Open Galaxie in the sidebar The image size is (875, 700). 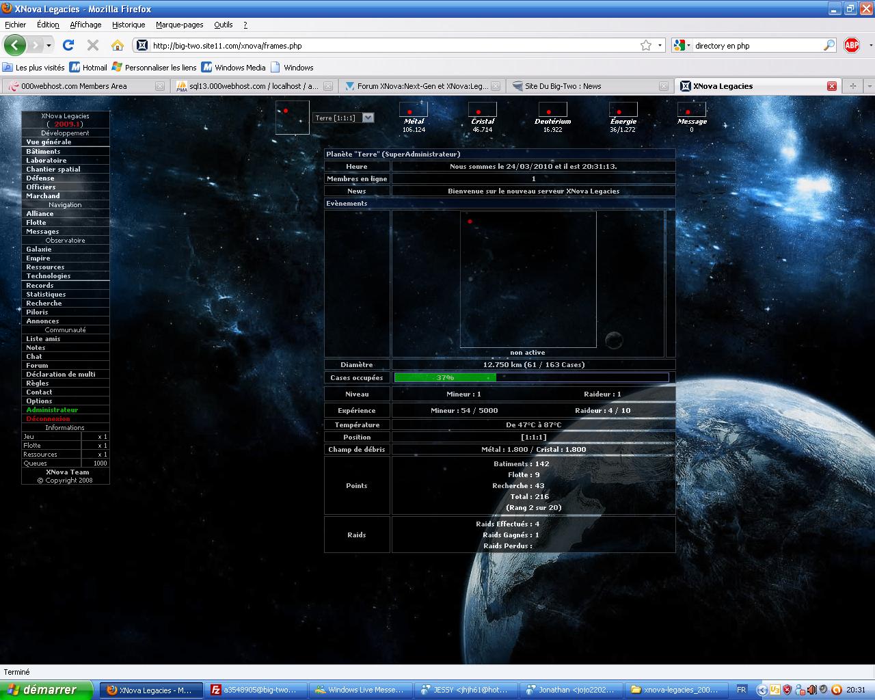click(39, 249)
